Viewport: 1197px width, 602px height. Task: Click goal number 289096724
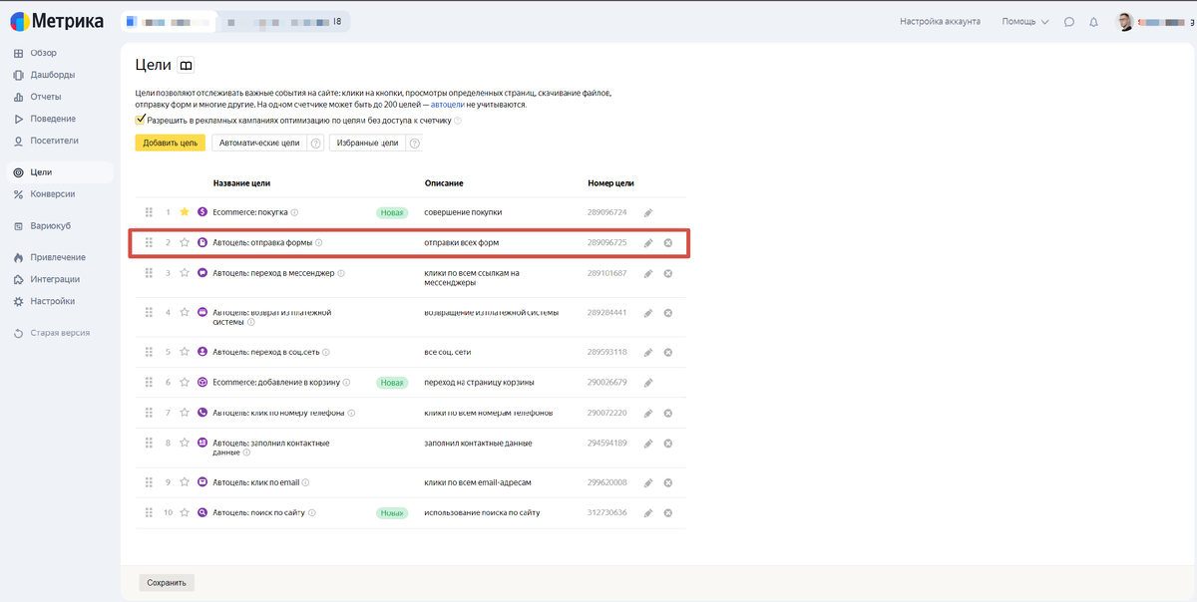pos(606,212)
